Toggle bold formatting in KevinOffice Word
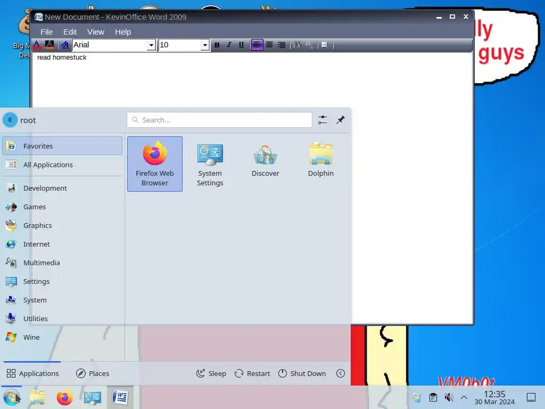This screenshot has width=545, height=409. click(217, 45)
